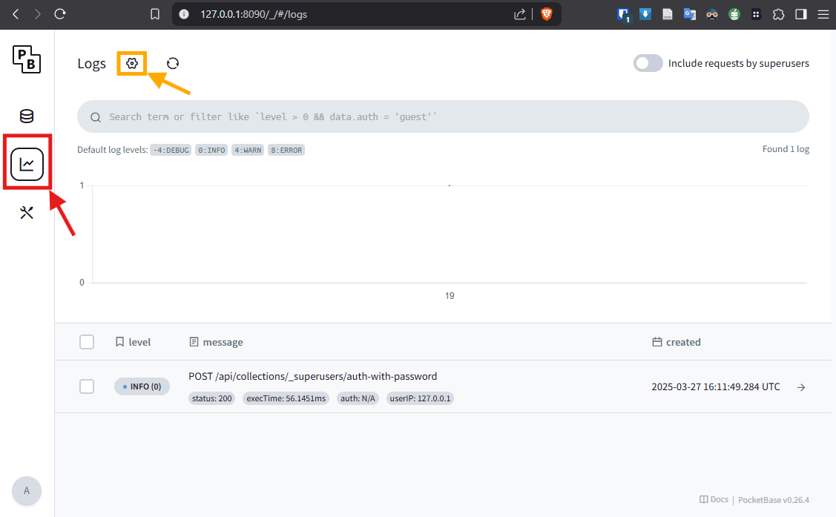This screenshot has width=836, height=517.
Task: Open the browser extensions puzzle icon
Action: 778,14
